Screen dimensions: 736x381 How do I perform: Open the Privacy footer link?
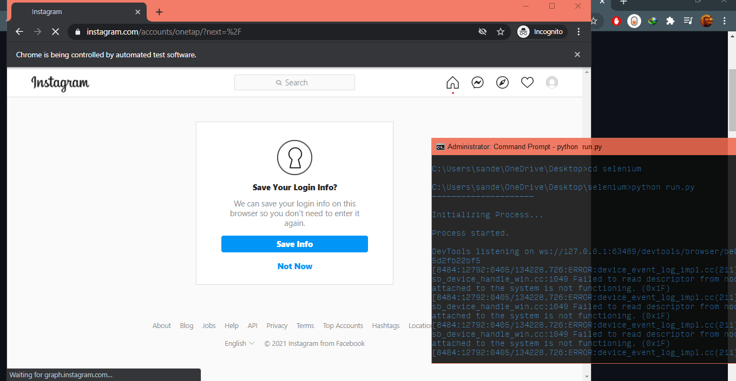pyautogui.click(x=277, y=325)
